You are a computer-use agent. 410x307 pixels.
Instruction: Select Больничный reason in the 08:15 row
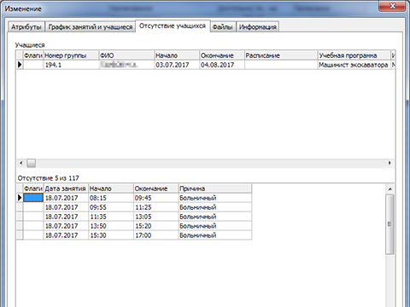pos(215,198)
